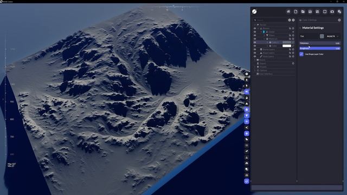The width and height of the screenshot is (347, 195).
Task: Select the Biome Layers tree item
Action: (x=269, y=49)
